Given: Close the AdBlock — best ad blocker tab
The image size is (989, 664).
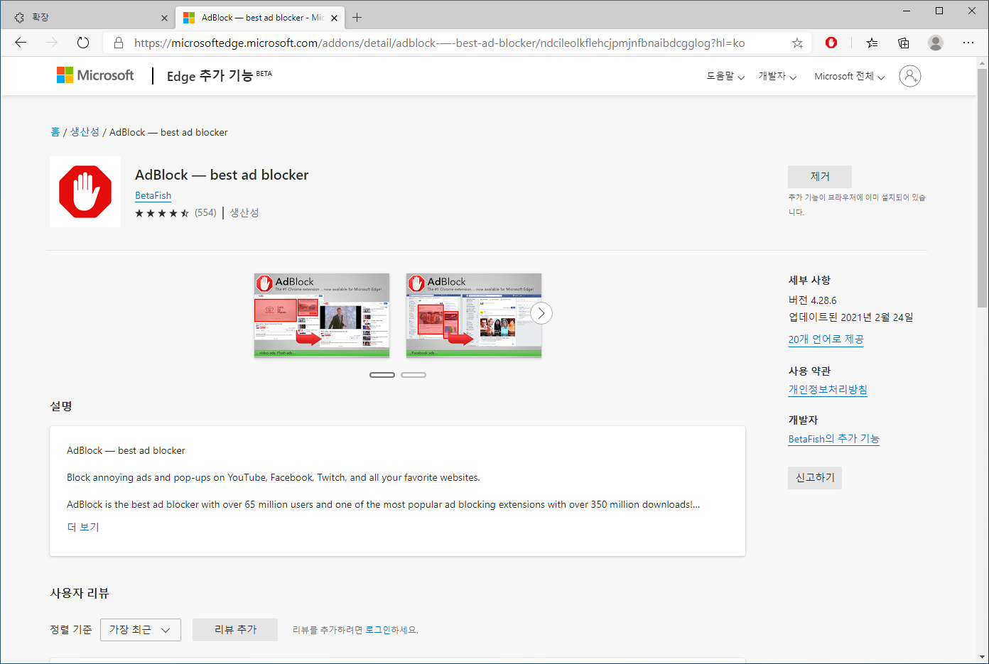Looking at the screenshot, I should coord(334,18).
